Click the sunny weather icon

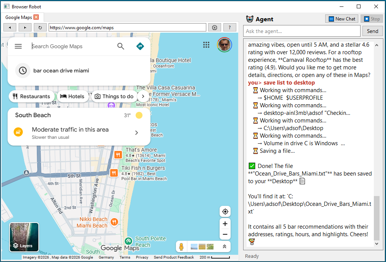coord(139,115)
